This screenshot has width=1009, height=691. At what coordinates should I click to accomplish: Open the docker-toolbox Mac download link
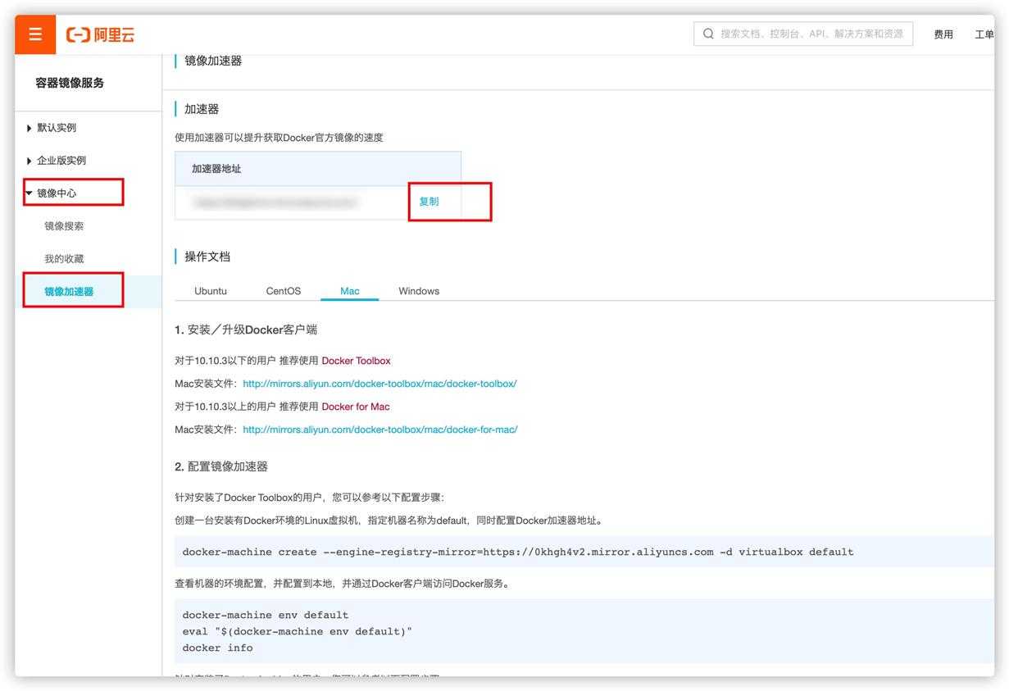pos(380,384)
